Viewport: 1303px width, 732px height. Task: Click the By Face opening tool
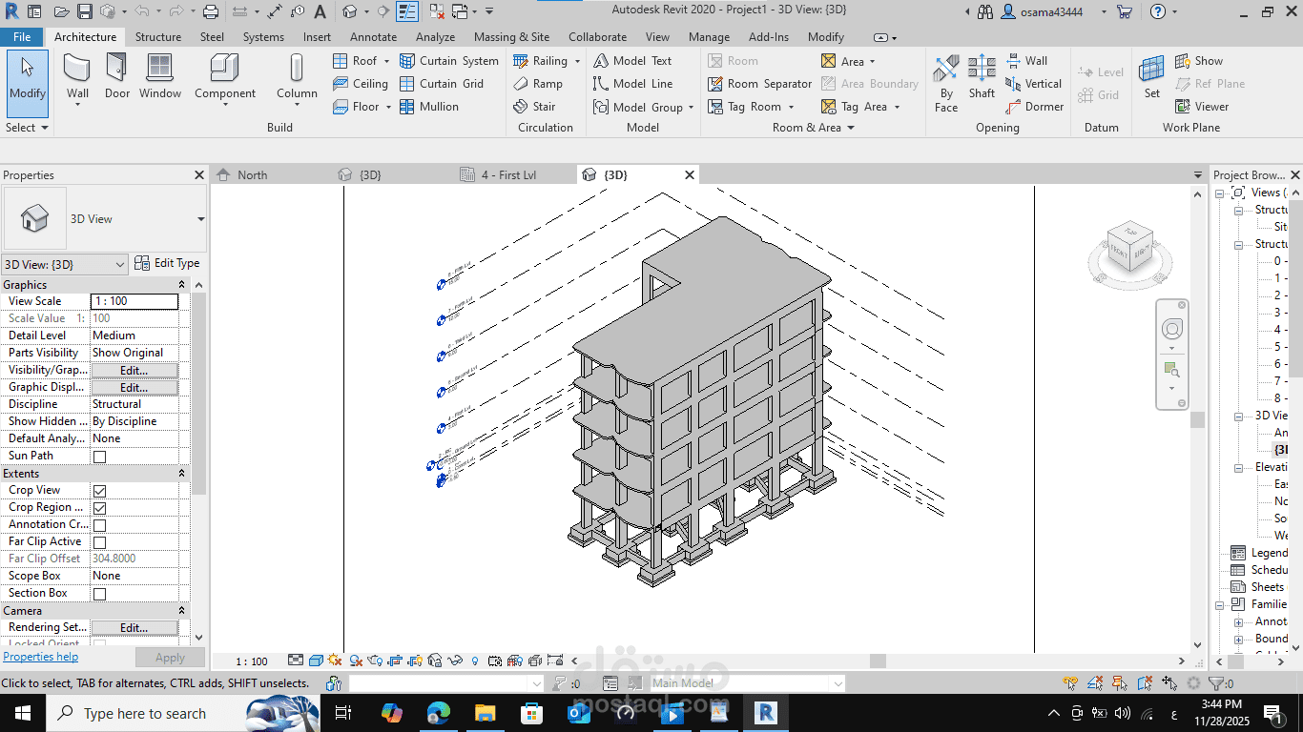coord(946,83)
